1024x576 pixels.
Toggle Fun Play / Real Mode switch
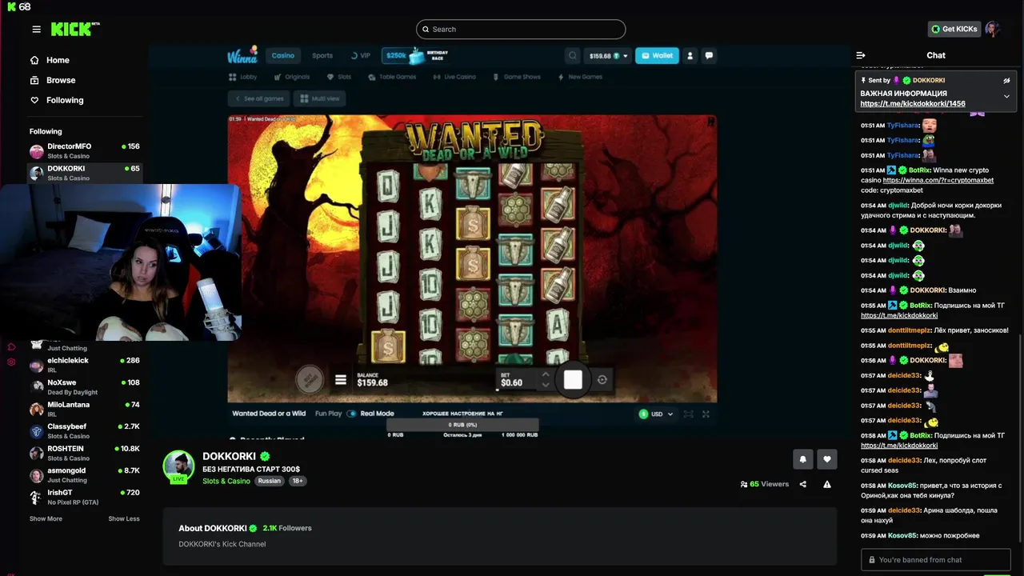tap(351, 414)
